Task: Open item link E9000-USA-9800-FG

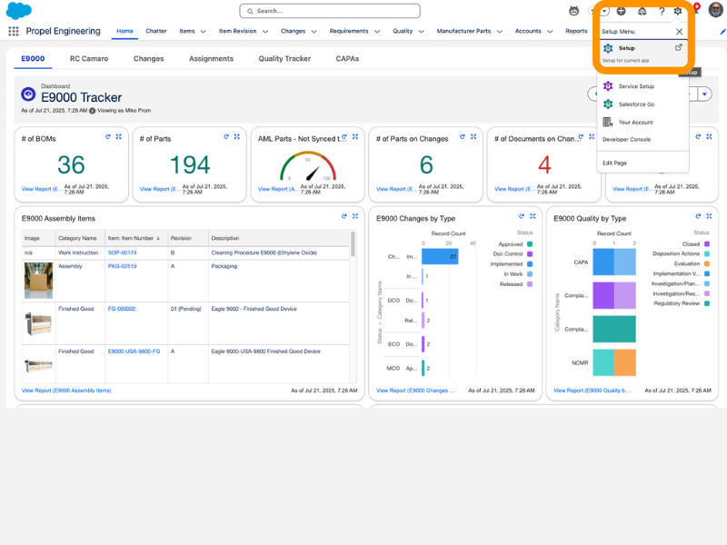Action: [x=134, y=352]
